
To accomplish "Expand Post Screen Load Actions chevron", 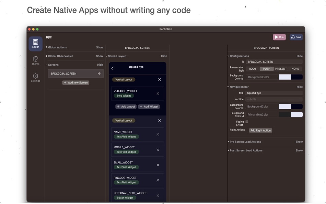I will coord(228,150).
